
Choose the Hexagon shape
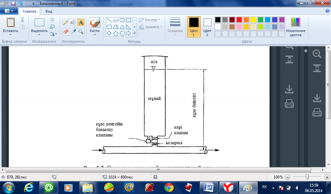122,33
